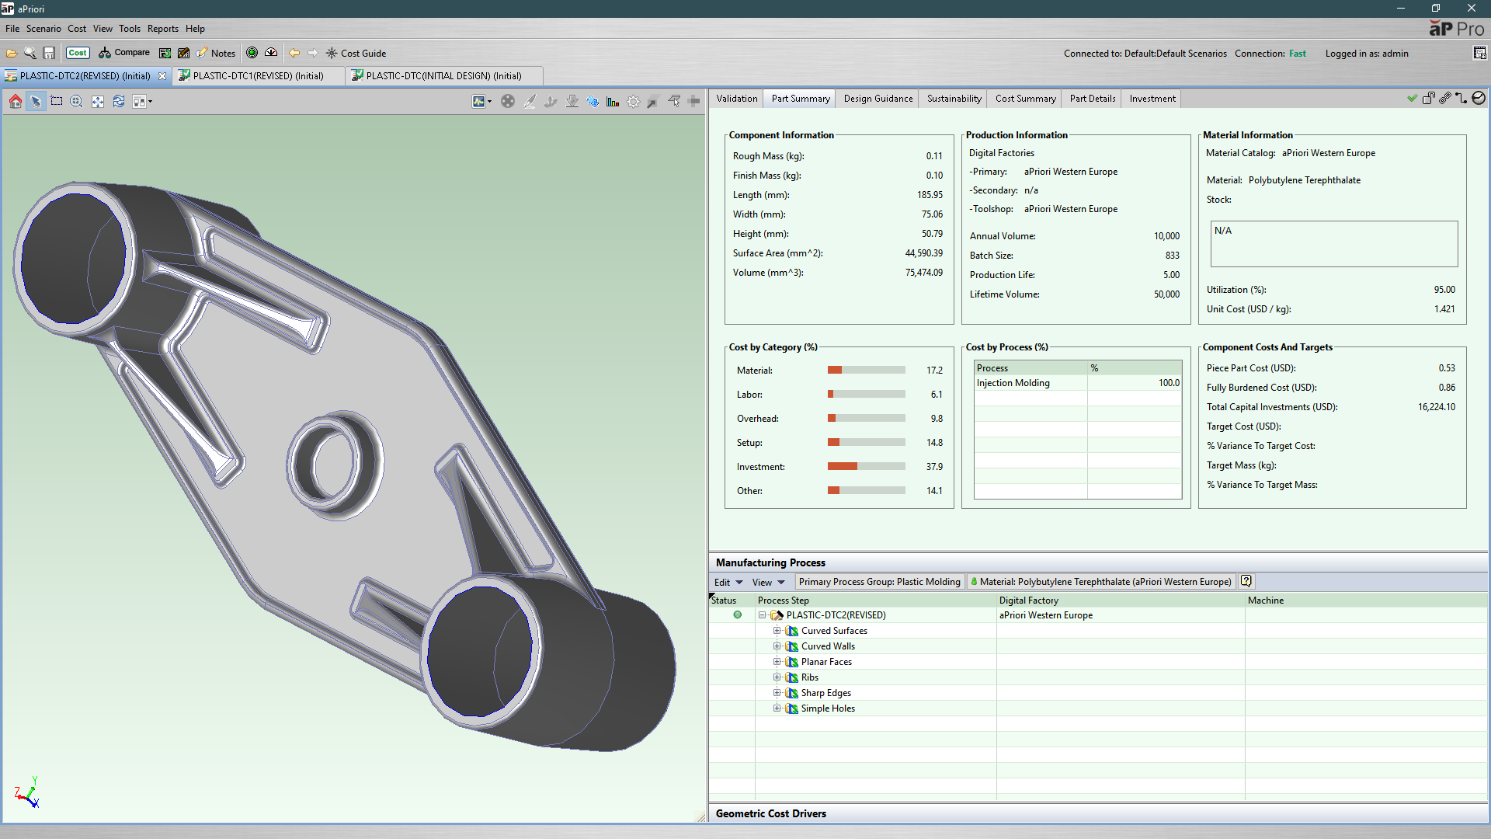Click the fit-to-window view icon

tap(97, 102)
